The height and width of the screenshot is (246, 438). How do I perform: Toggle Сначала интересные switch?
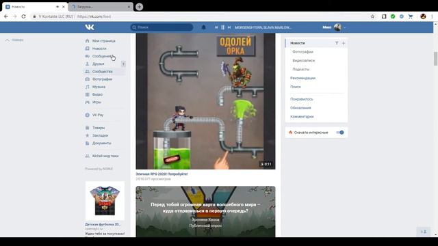340,133
